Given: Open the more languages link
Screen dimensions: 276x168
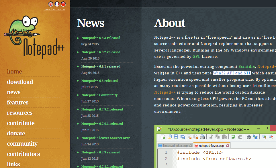Looking at the screenshot, I should click(x=54, y=9).
